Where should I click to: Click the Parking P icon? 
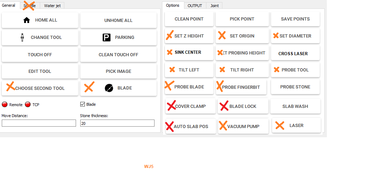(x=107, y=37)
